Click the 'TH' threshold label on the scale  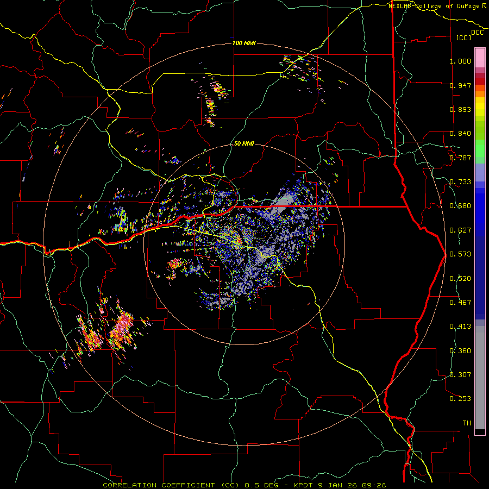click(x=467, y=423)
